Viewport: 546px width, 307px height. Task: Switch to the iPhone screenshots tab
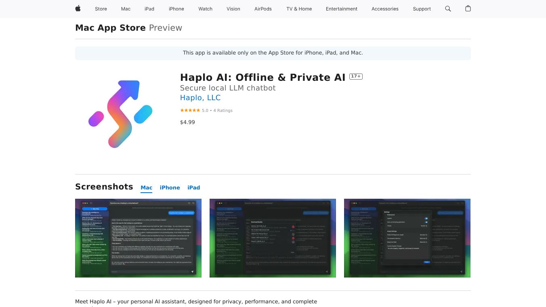tap(170, 188)
